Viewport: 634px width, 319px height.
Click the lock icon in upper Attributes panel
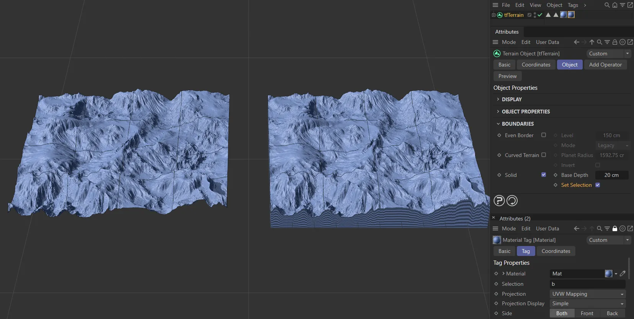614,42
